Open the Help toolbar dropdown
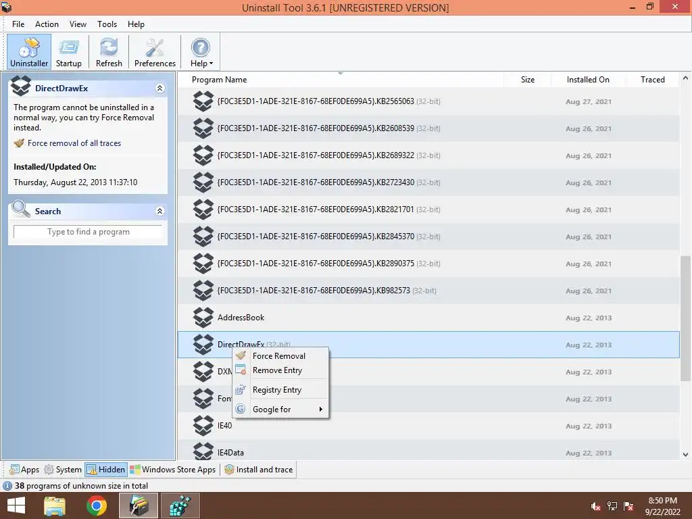The width and height of the screenshot is (692, 519). [x=201, y=51]
